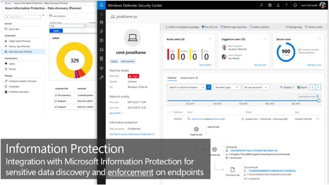Go to previous timeline page arrow
The height and width of the screenshot is (185, 329).
[313, 87]
